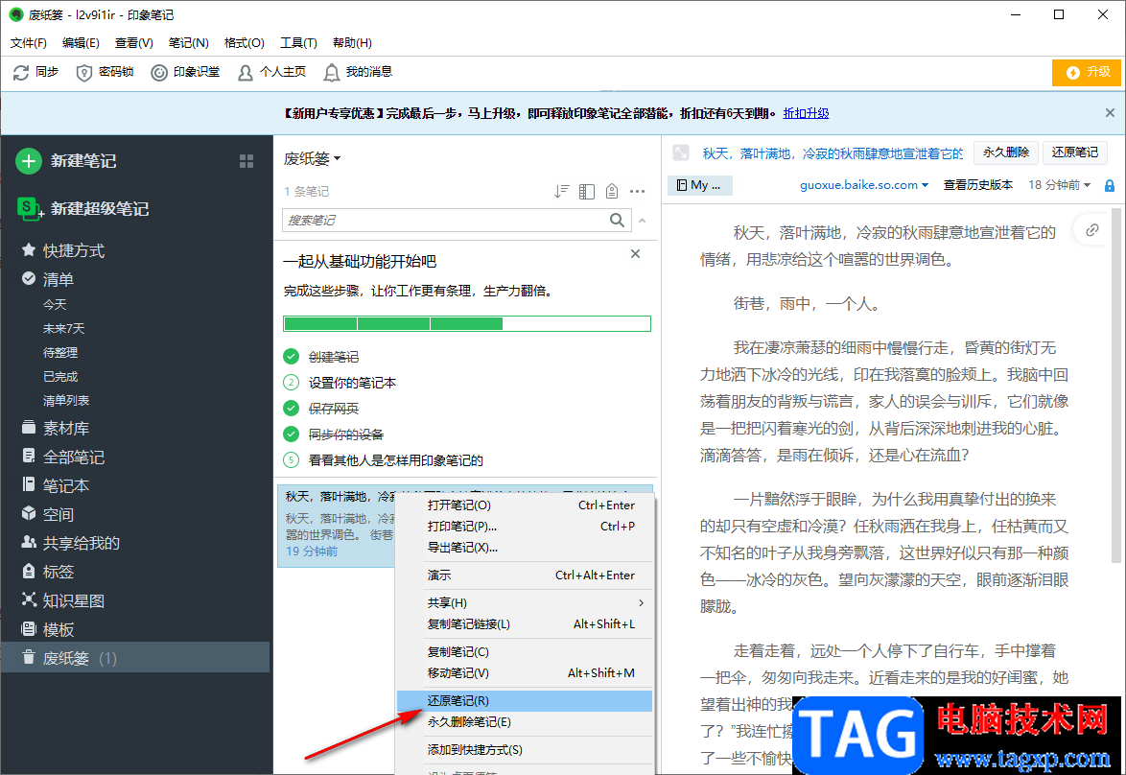Create a new super note (新建超级笔记)
The height and width of the screenshot is (775, 1126).
[82, 208]
